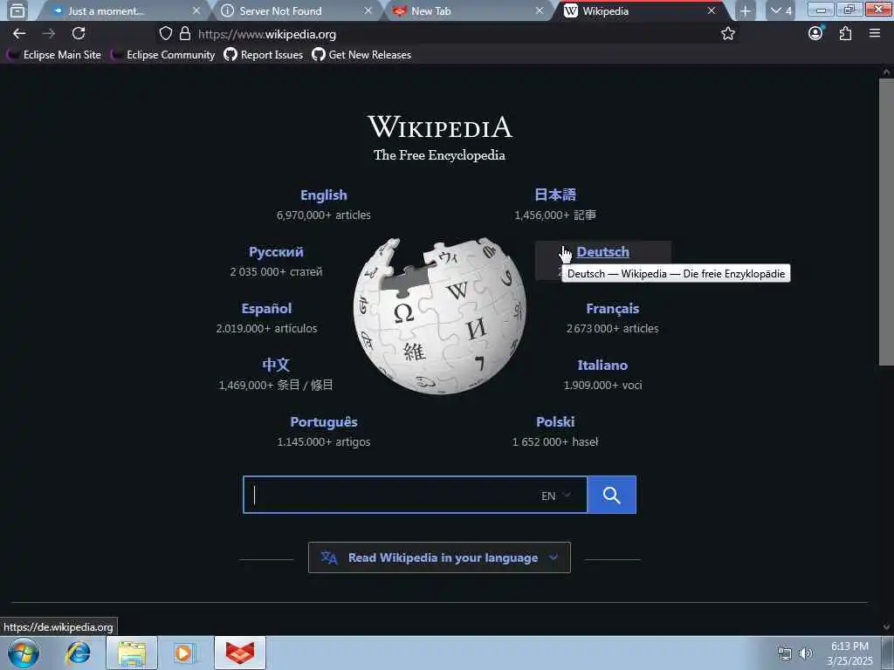Screen dimensions: 894x670
Task: Open the Eclipse Main Site bookmark
Action: pyautogui.click(x=54, y=55)
